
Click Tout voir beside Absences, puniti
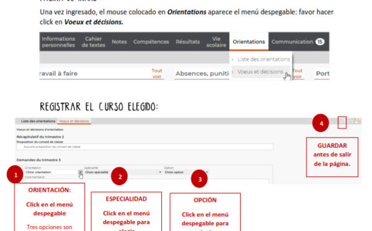297,73
